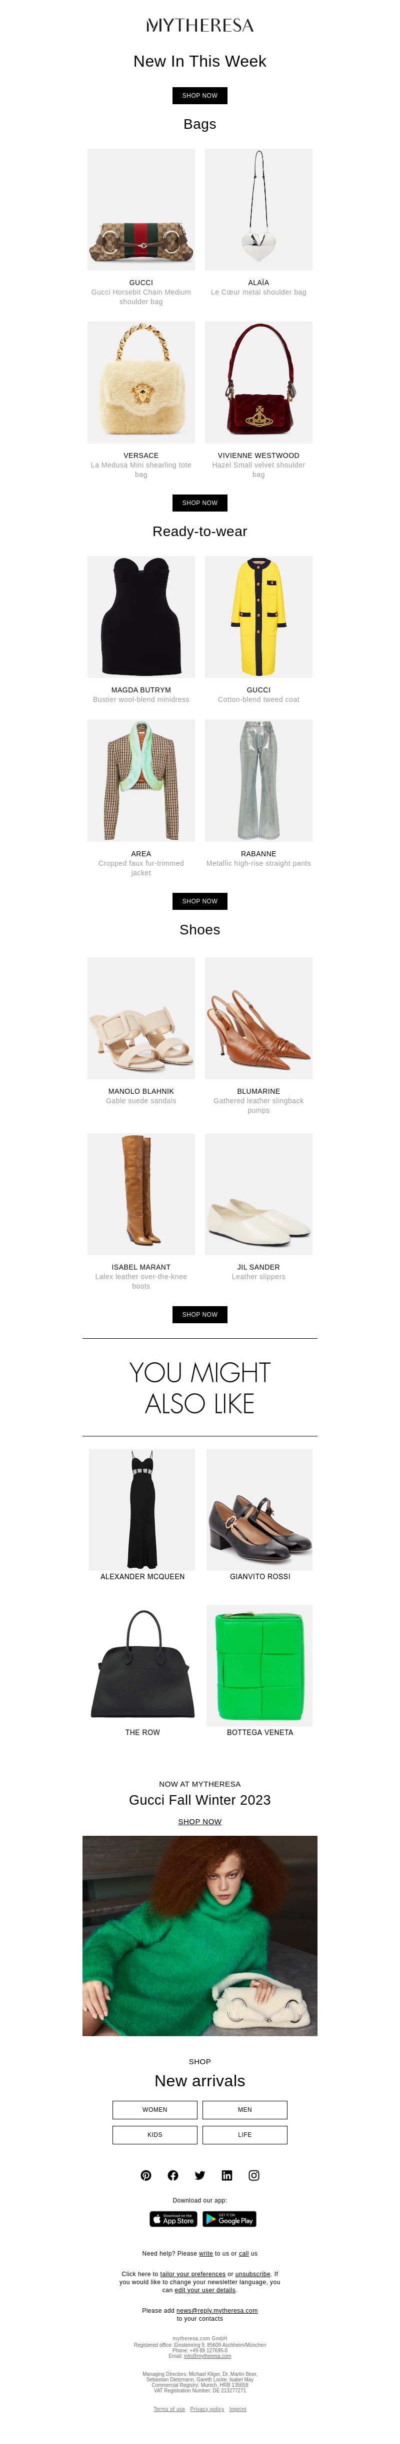Open the Privacy policy link
The height and width of the screenshot is (2444, 400).
click(x=207, y=2409)
